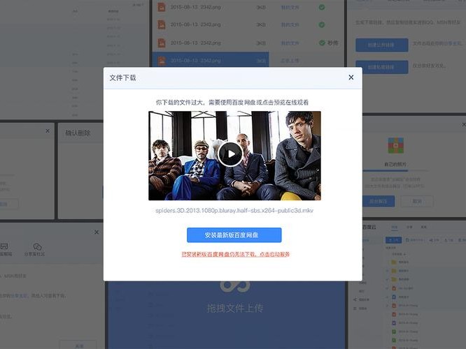Viewport: 466px width, 349px height.
Task: Click the blue button beside 取消 in background
Action: coord(379,201)
